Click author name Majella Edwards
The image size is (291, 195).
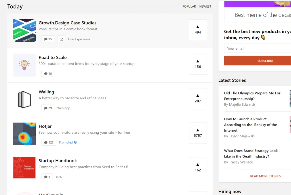coord(242,104)
